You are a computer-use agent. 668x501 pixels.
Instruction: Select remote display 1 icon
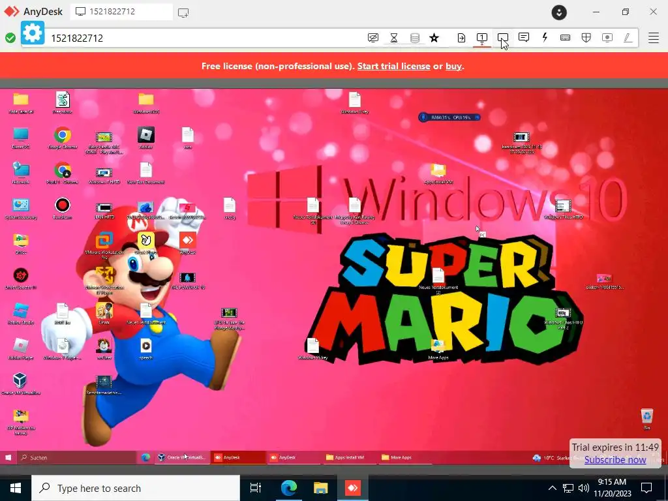tap(482, 38)
